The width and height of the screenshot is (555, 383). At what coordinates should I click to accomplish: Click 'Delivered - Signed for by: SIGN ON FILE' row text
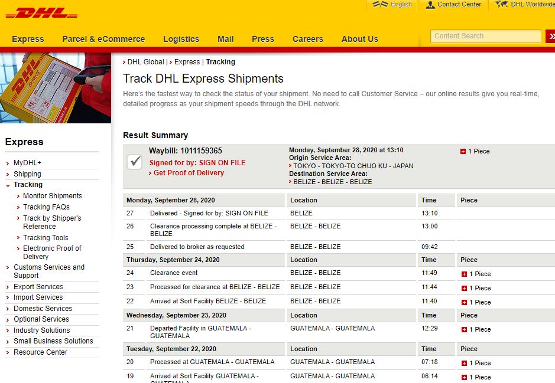[x=209, y=214]
